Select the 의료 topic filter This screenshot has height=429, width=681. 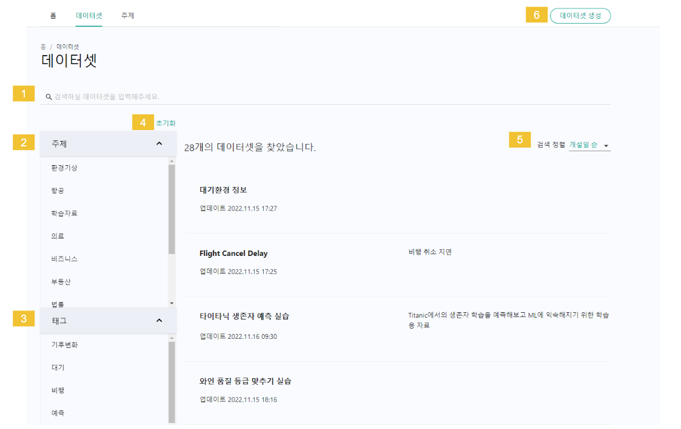pyautogui.click(x=58, y=236)
